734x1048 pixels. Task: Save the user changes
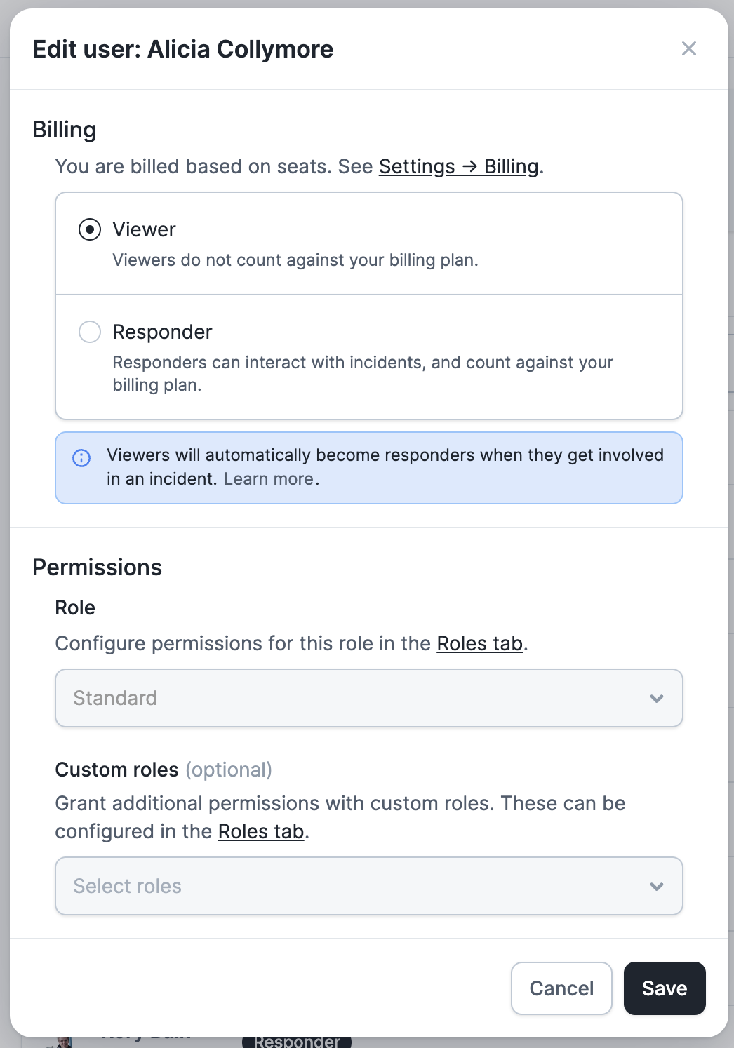(664, 988)
